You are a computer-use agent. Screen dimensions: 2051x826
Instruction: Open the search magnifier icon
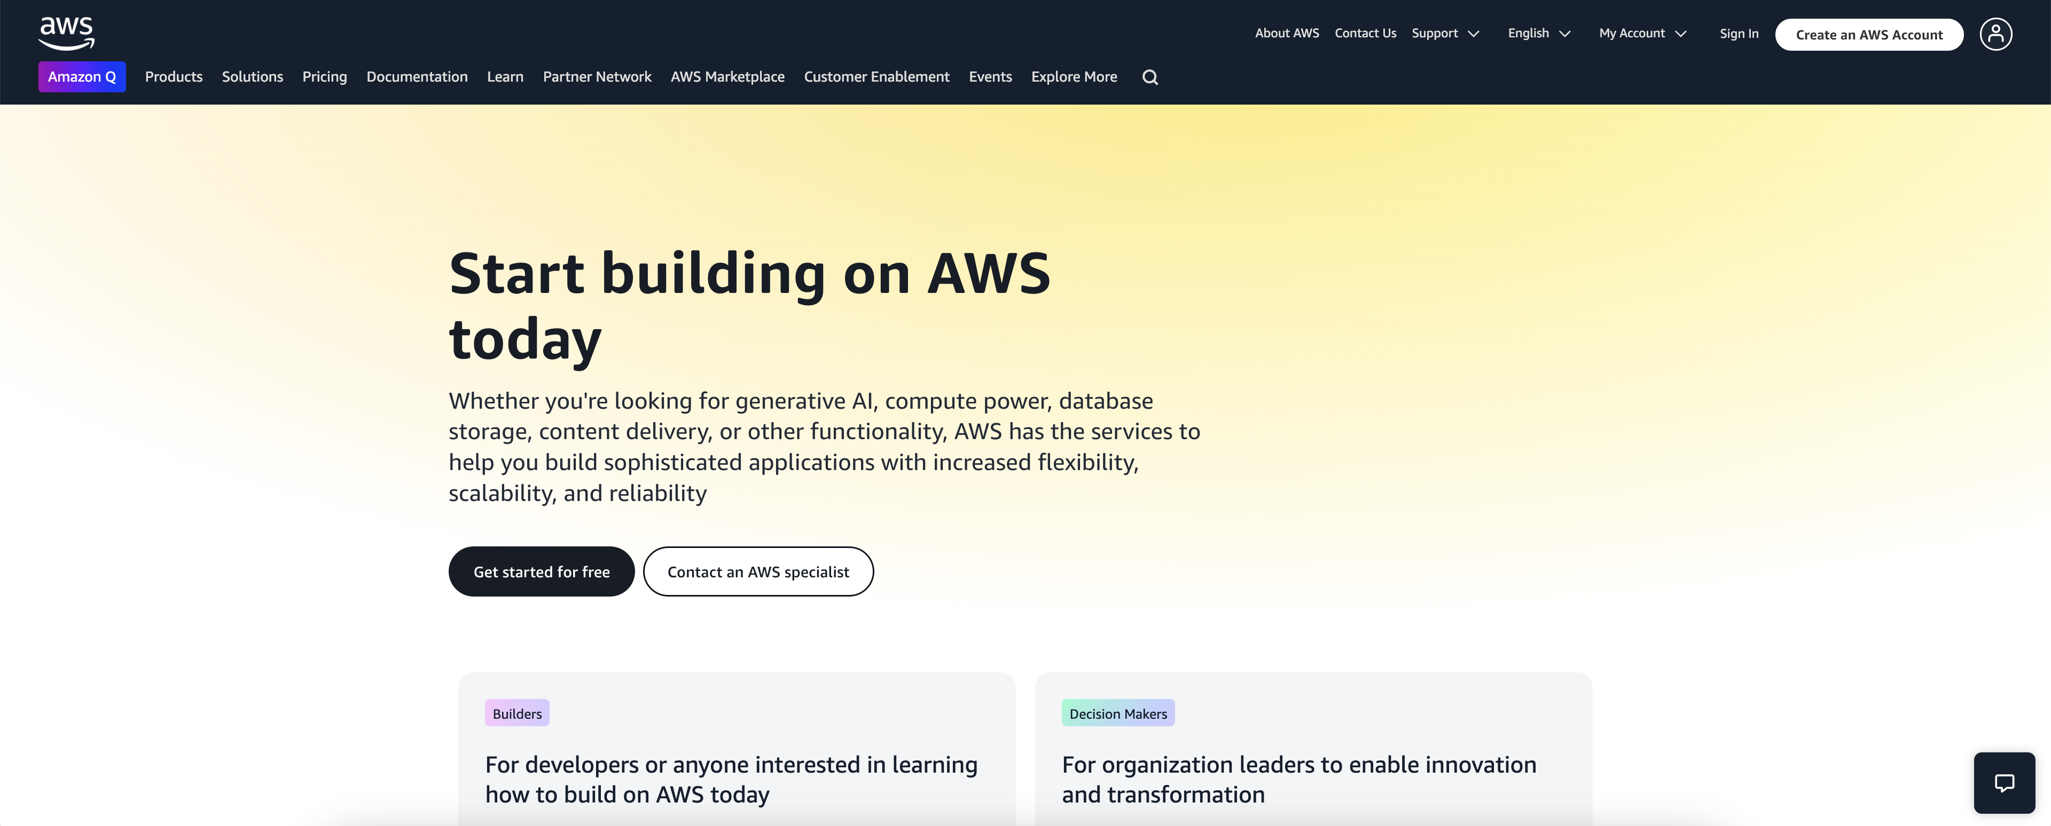coord(1150,77)
